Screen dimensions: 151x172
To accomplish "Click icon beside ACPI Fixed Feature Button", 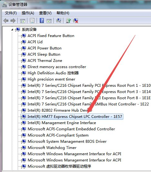I will click(x=24, y=36).
